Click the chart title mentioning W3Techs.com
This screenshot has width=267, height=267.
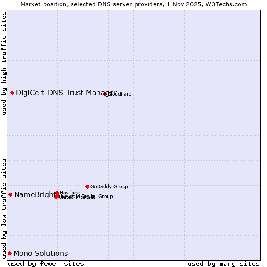pyautogui.click(x=133, y=4)
